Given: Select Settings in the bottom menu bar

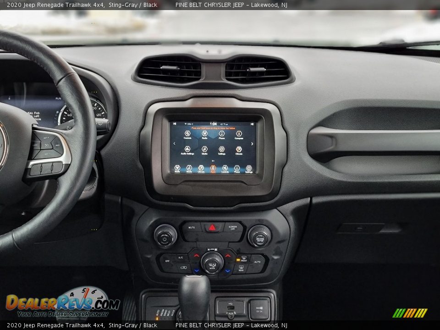Looking at the screenshot, I should tap(248, 169).
